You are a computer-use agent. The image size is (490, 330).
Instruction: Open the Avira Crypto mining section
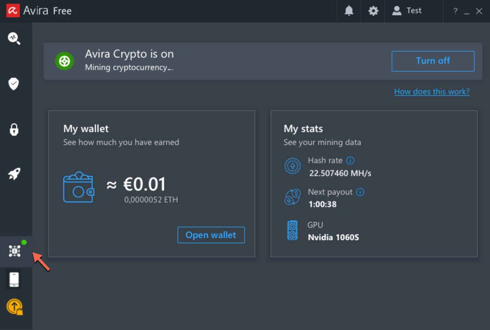pyautogui.click(x=15, y=251)
